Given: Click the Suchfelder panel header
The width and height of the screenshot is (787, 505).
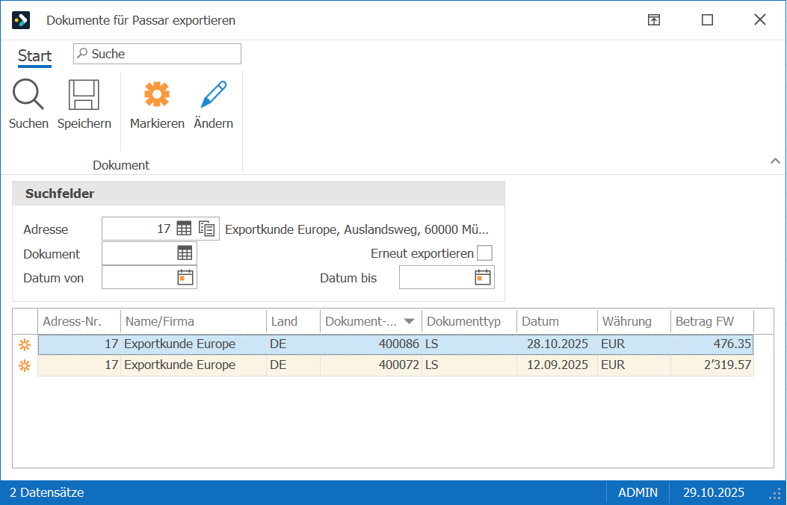Looking at the screenshot, I should pyautogui.click(x=259, y=193).
